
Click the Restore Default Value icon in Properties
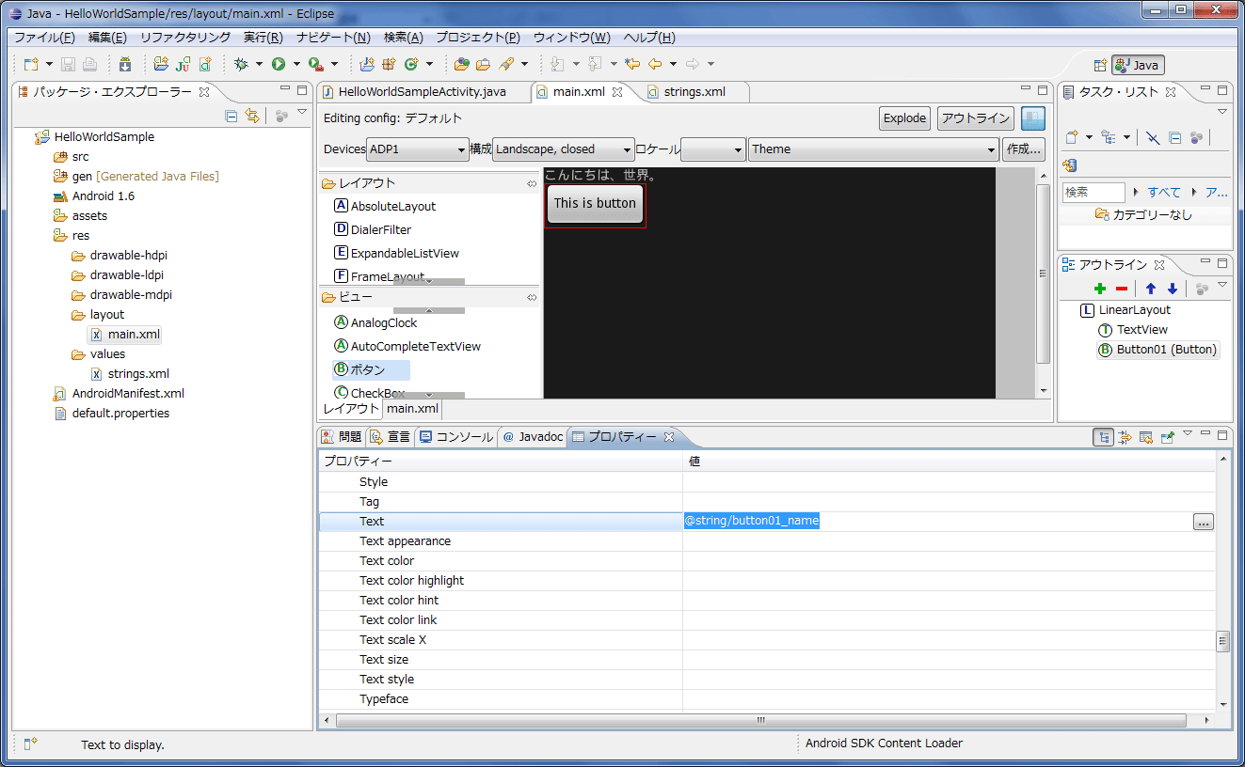(x=1145, y=437)
